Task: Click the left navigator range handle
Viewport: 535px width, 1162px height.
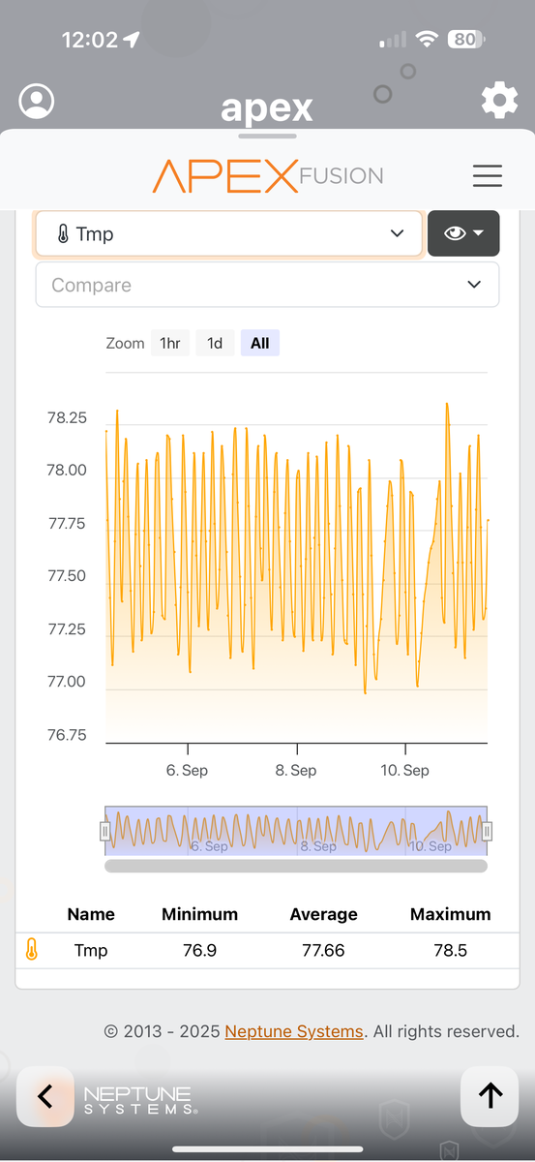Action: click(105, 831)
